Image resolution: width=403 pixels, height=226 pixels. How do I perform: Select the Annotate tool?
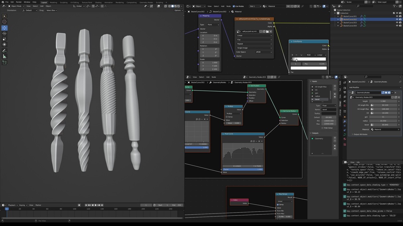click(x=4, y=51)
